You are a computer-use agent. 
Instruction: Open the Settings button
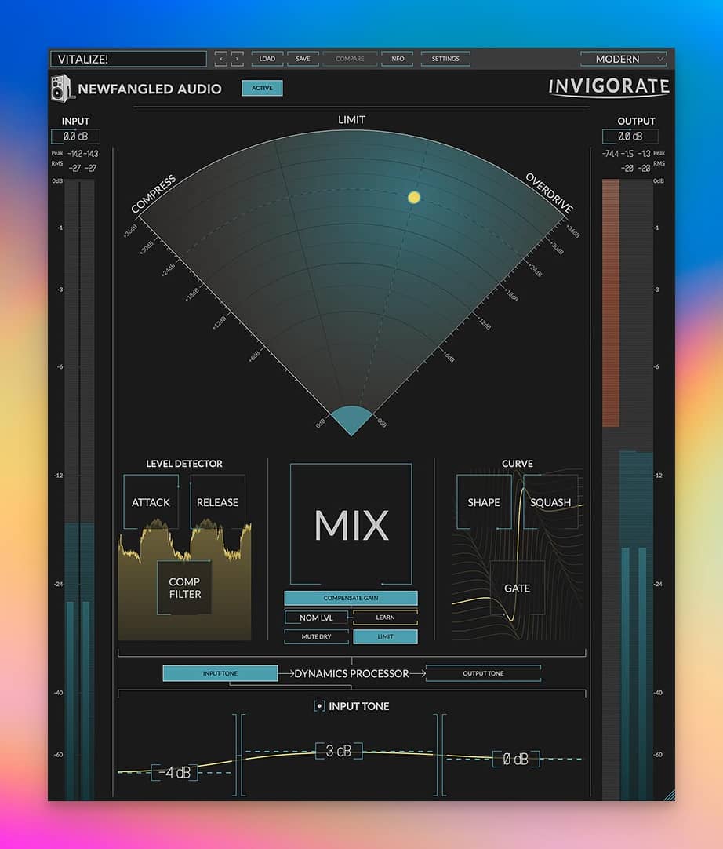click(445, 59)
